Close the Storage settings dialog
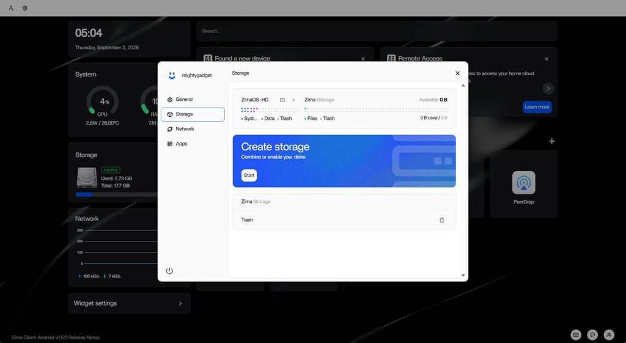Image resolution: width=626 pixels, height=343 pixels. click(x=457, y=73)
